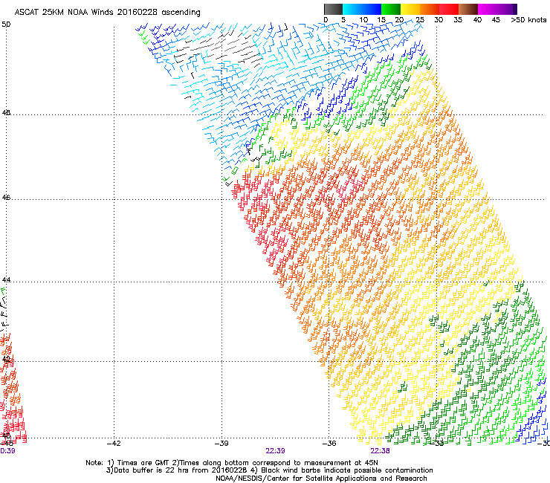Click the longitude label '-39' on the bottom axis
This screenshot has height=483, width=550.
point(221,444)
